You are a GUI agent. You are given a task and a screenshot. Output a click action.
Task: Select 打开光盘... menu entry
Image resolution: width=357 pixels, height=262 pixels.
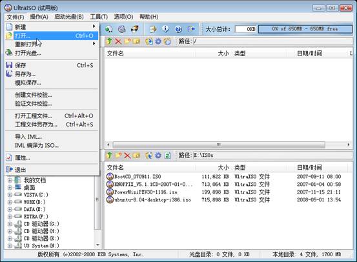click(x=28, y=54)
